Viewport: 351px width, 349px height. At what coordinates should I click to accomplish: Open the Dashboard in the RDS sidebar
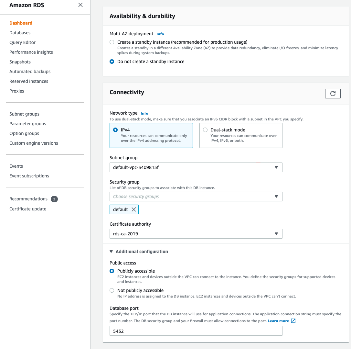click(21, 23)
